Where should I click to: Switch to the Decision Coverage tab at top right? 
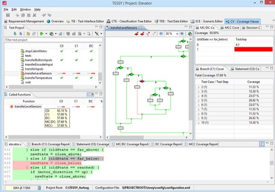[251, 28]
